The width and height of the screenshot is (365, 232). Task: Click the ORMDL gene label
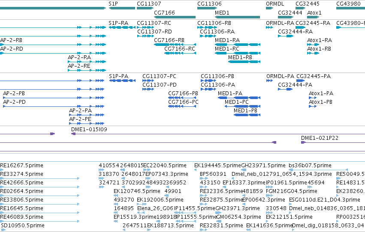(x=275, y=4)
